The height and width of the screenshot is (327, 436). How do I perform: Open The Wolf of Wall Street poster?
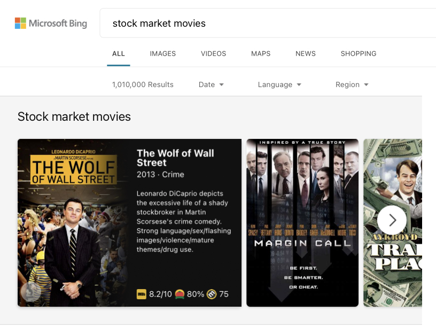(x=73, y=223)
